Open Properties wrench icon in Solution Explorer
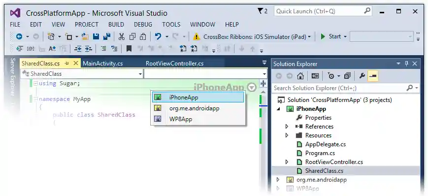Image resolution: width=428 pixels, height=196 pixels. pos(362,76)
